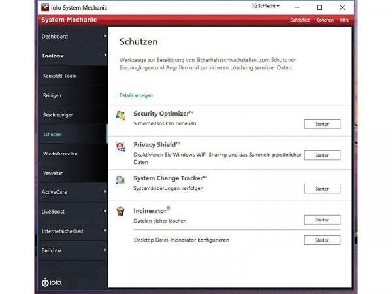This screenshot has width=392, height=294.
Task: Open Komplett-Tools in the Toolbox
Action: tap(73, 76)
